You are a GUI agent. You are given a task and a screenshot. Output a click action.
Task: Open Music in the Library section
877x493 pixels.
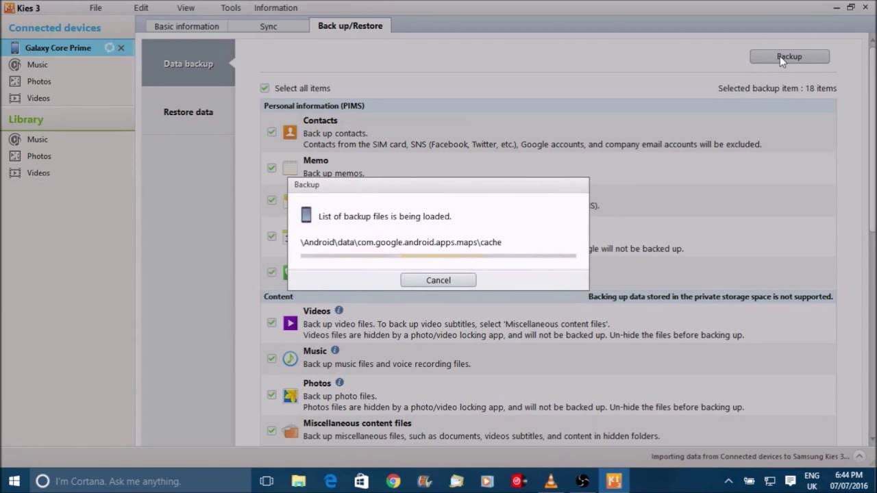(37, 139)
